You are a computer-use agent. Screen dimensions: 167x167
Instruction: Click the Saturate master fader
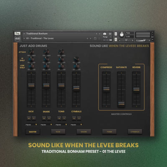pos(121,104)
